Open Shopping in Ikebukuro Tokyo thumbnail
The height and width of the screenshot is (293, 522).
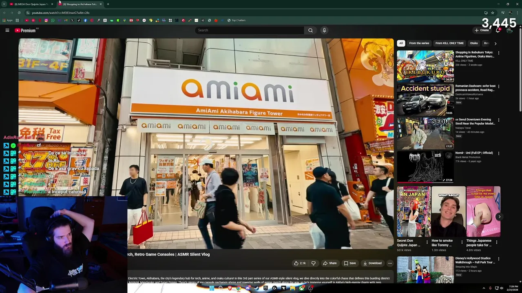(425, 66)
